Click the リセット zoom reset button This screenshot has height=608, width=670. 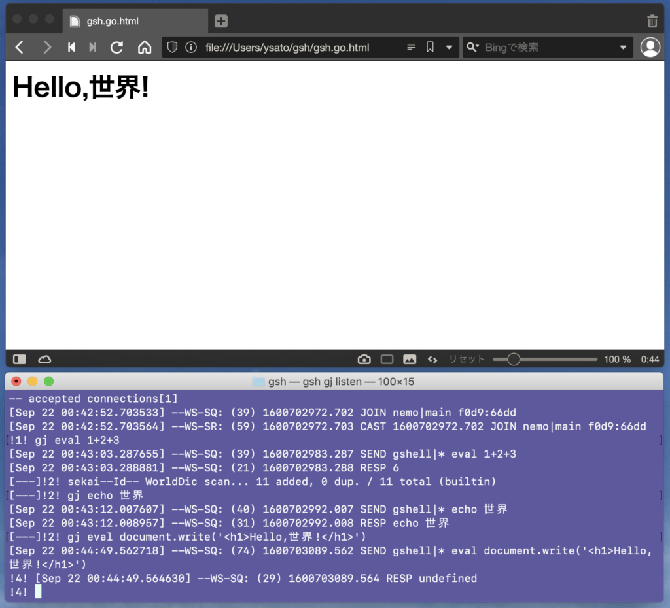(x=467, y=359)
